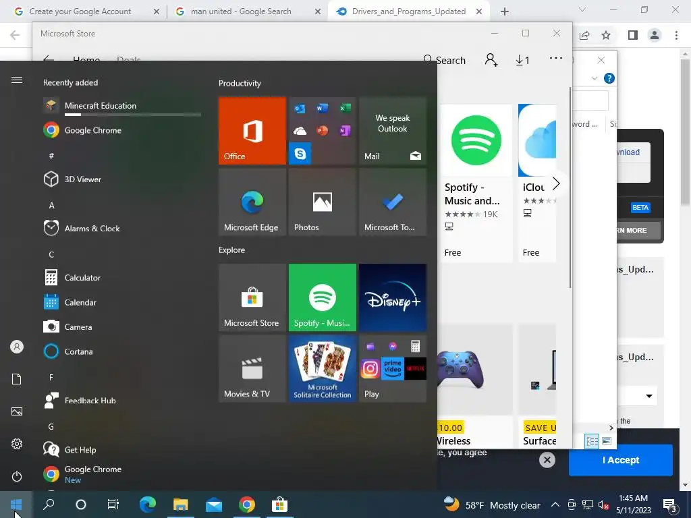Launch Cortana from the app list

(x=122, y=351)
